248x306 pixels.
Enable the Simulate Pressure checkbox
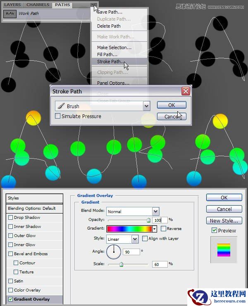57,116
